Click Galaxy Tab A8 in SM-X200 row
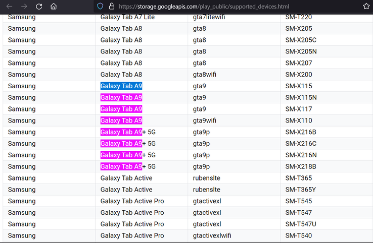Viewport: 373px width, 243px height. 121,75
